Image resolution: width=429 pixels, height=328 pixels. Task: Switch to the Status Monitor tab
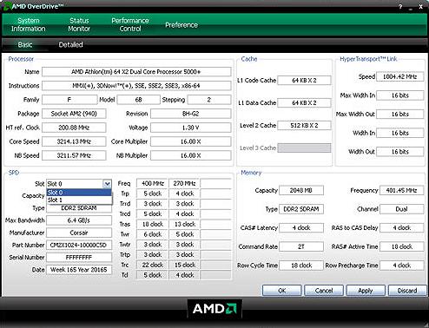click(79, 24)
